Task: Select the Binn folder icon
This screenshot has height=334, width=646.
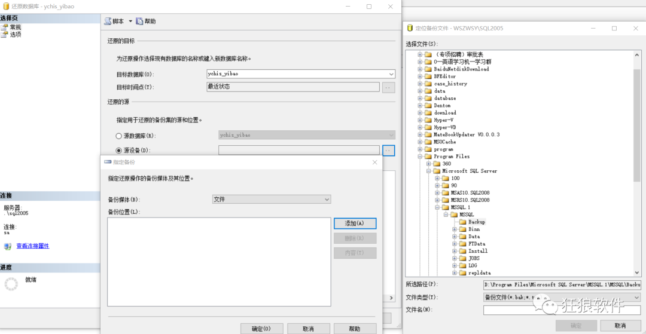Action: [462, 229]
